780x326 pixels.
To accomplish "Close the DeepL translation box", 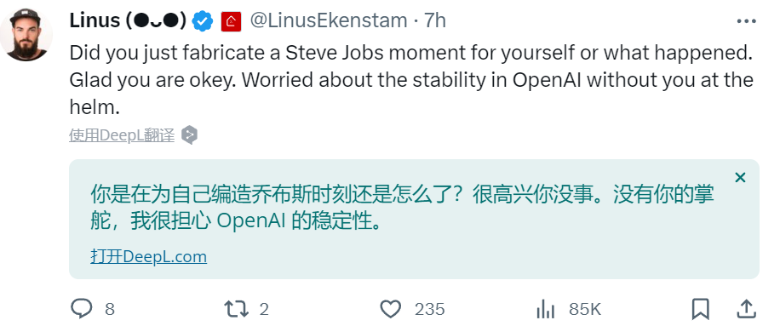I will coord(740,177).
